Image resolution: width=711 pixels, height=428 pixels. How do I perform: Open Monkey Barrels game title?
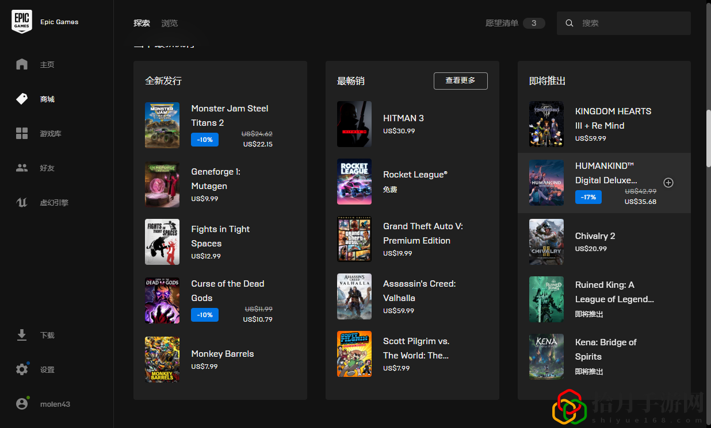(x=222, y=353)
